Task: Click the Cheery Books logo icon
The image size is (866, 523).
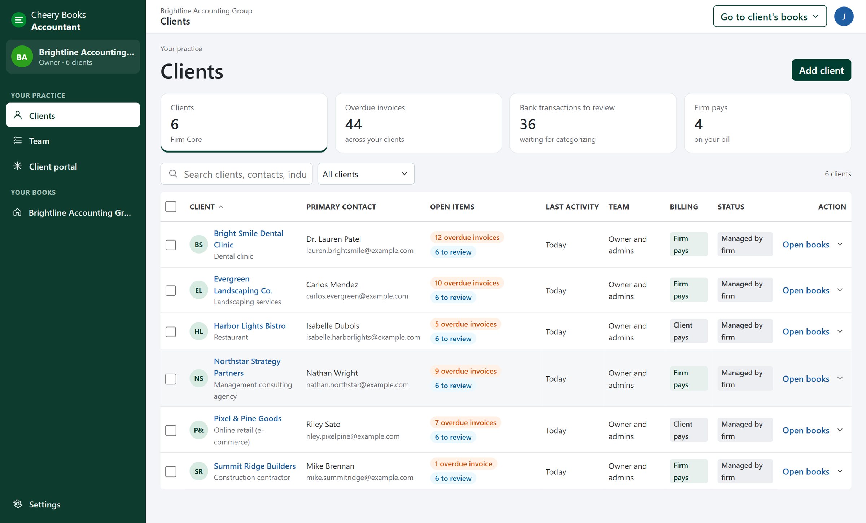Action: click(x=18, y=20)
